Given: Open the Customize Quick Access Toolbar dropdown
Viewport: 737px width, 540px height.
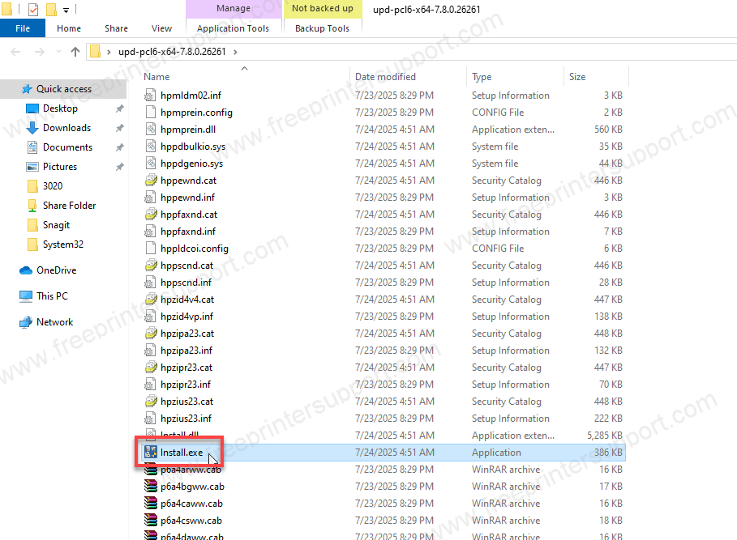Looking at the screenshot, I should [x=66, y=10].
